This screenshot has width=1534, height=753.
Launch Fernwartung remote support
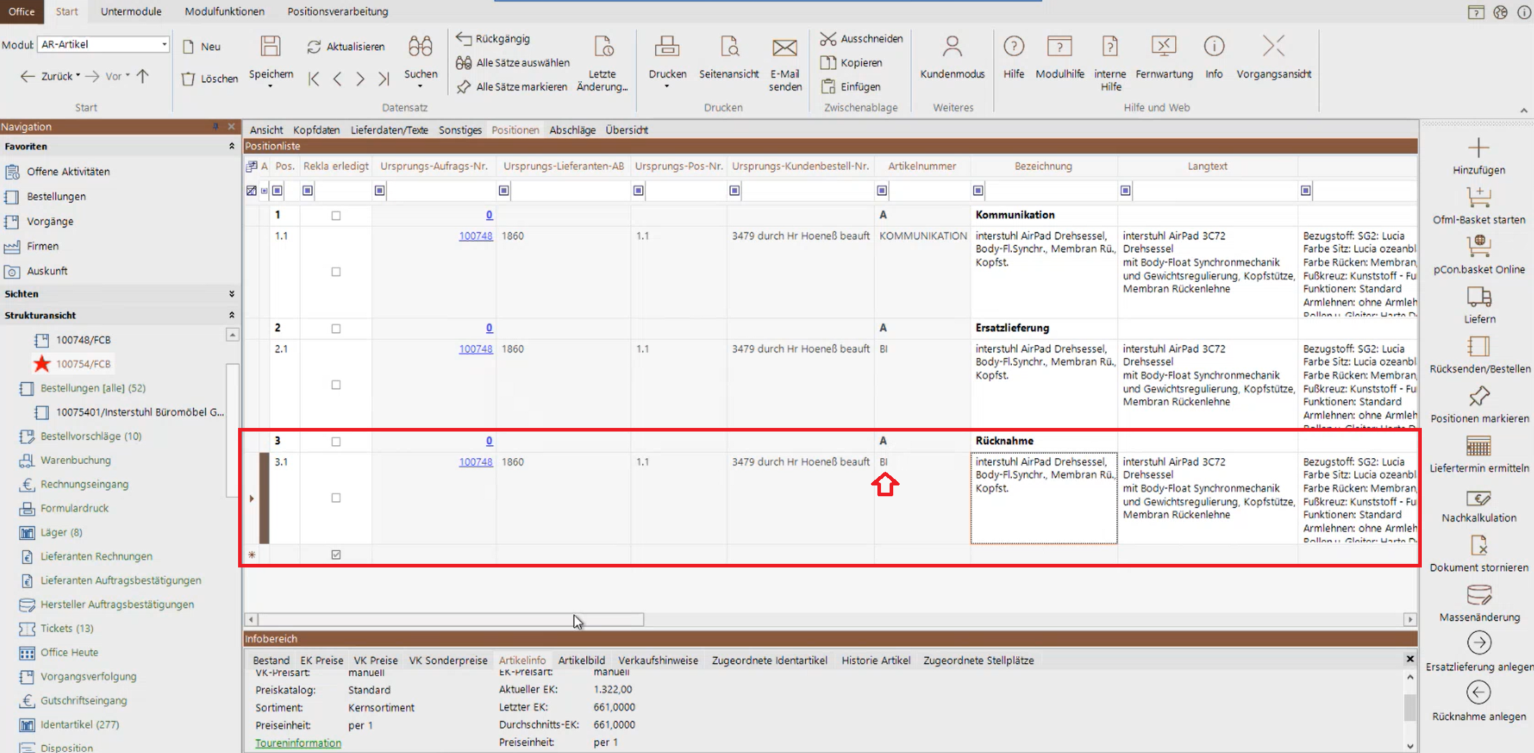click(x=1163, y=47)
